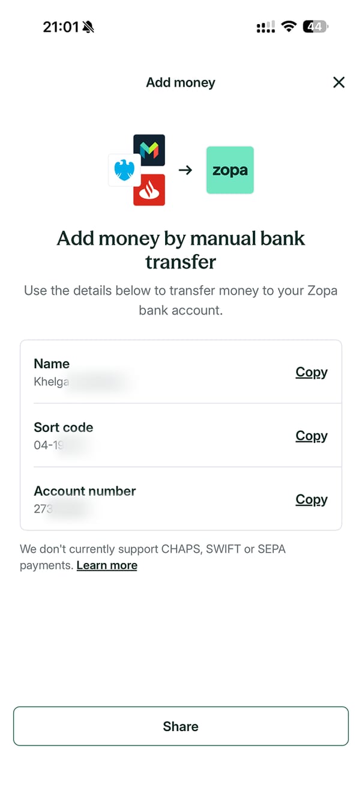
Task: Tap the battery indicator
Action: click(315, 27)
